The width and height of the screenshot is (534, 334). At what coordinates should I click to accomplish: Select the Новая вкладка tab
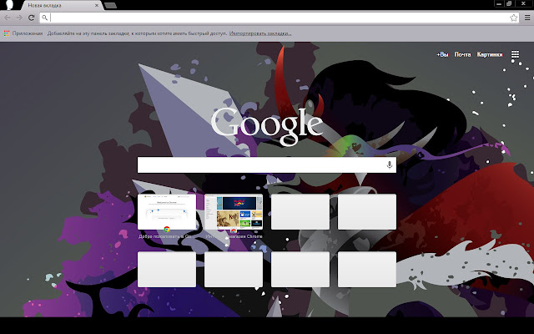click(x=61, y=6)
